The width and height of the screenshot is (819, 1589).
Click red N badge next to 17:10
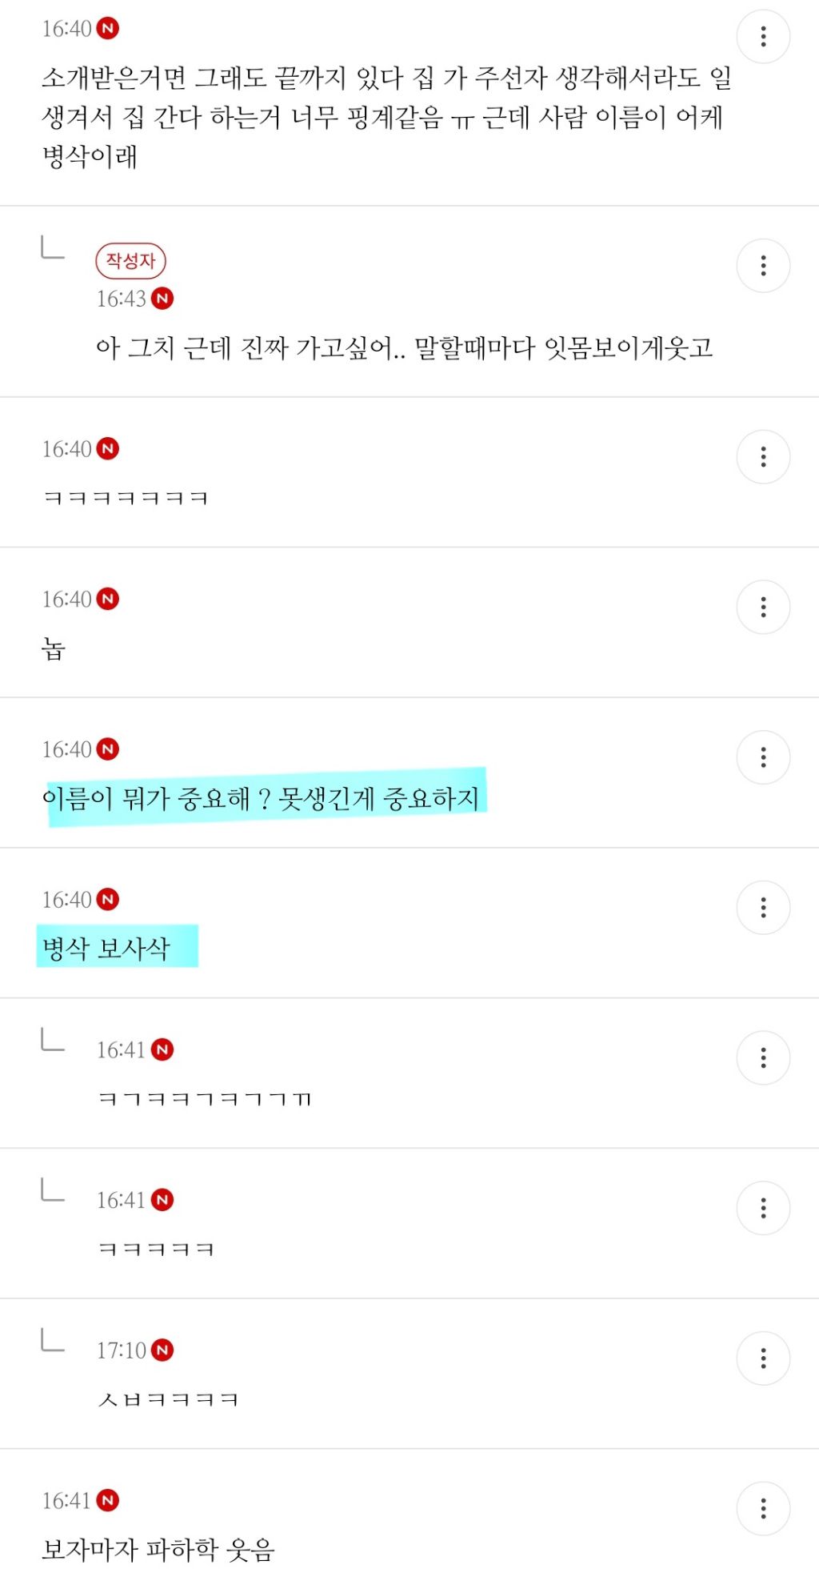click(x=162, y=1350)
